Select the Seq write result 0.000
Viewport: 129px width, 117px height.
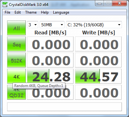[98, 44]
